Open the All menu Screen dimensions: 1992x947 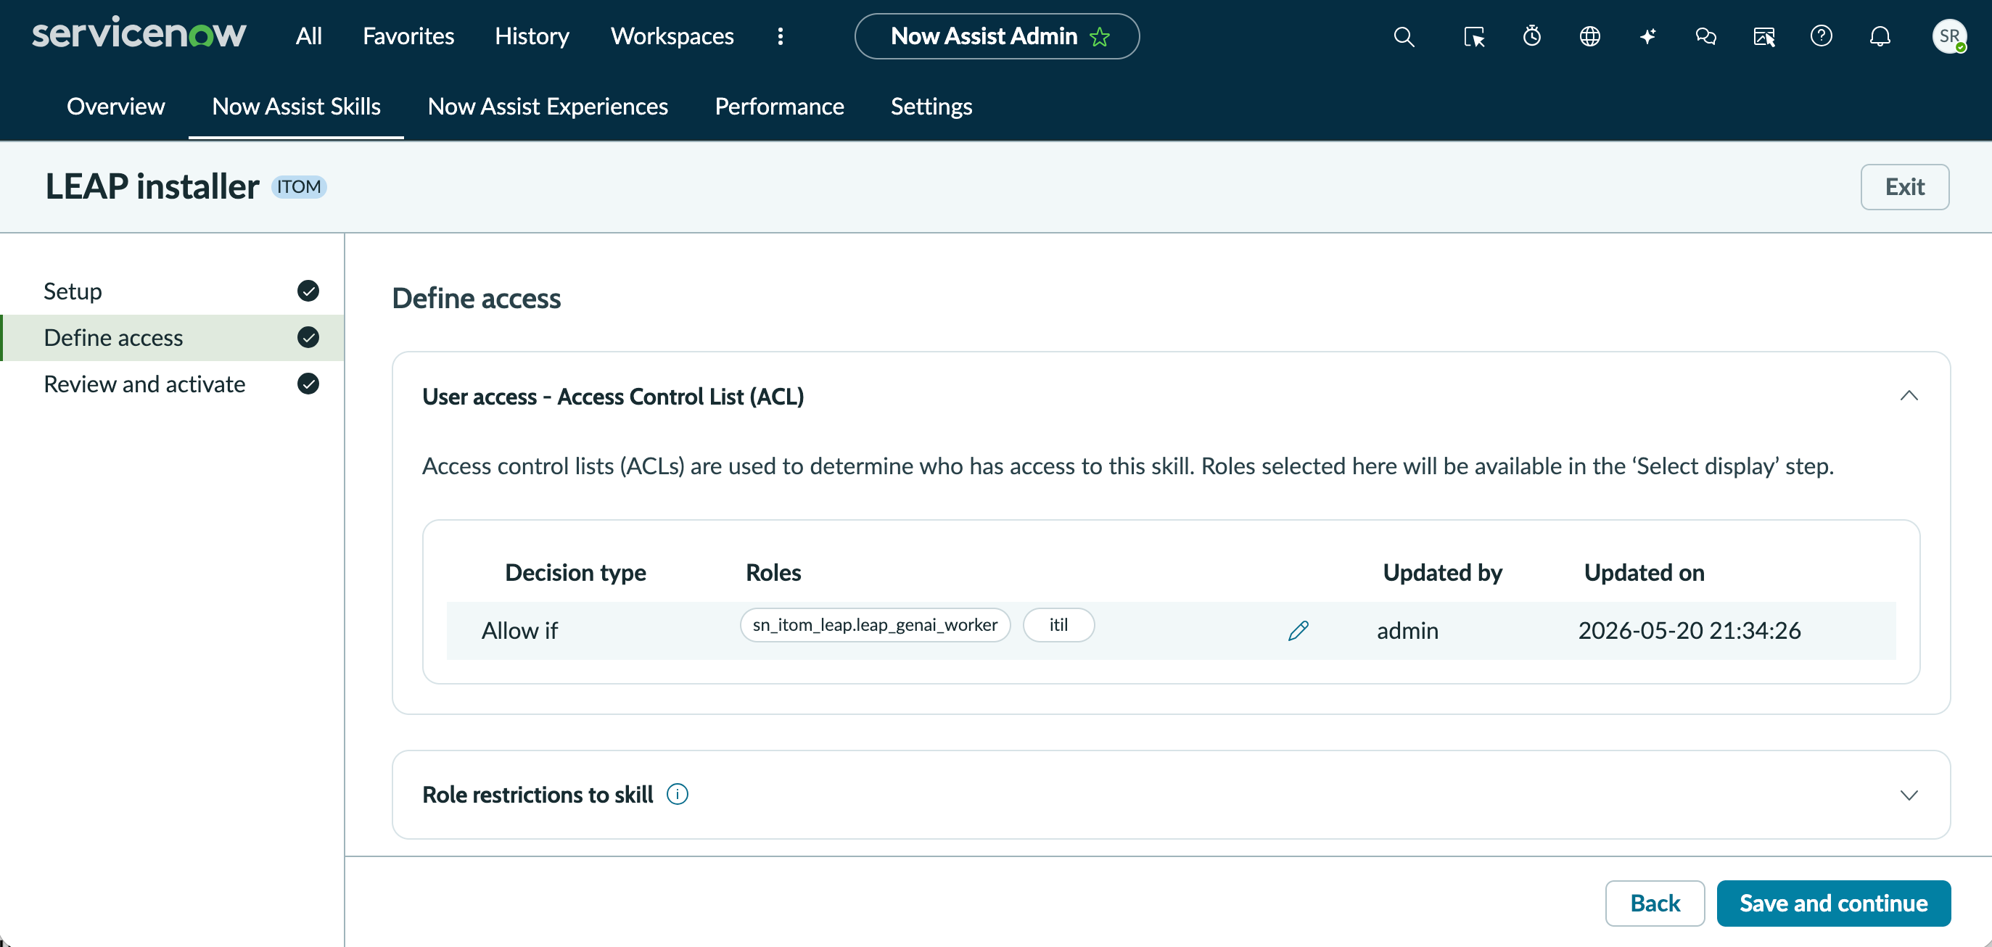(x=308, y=36)
